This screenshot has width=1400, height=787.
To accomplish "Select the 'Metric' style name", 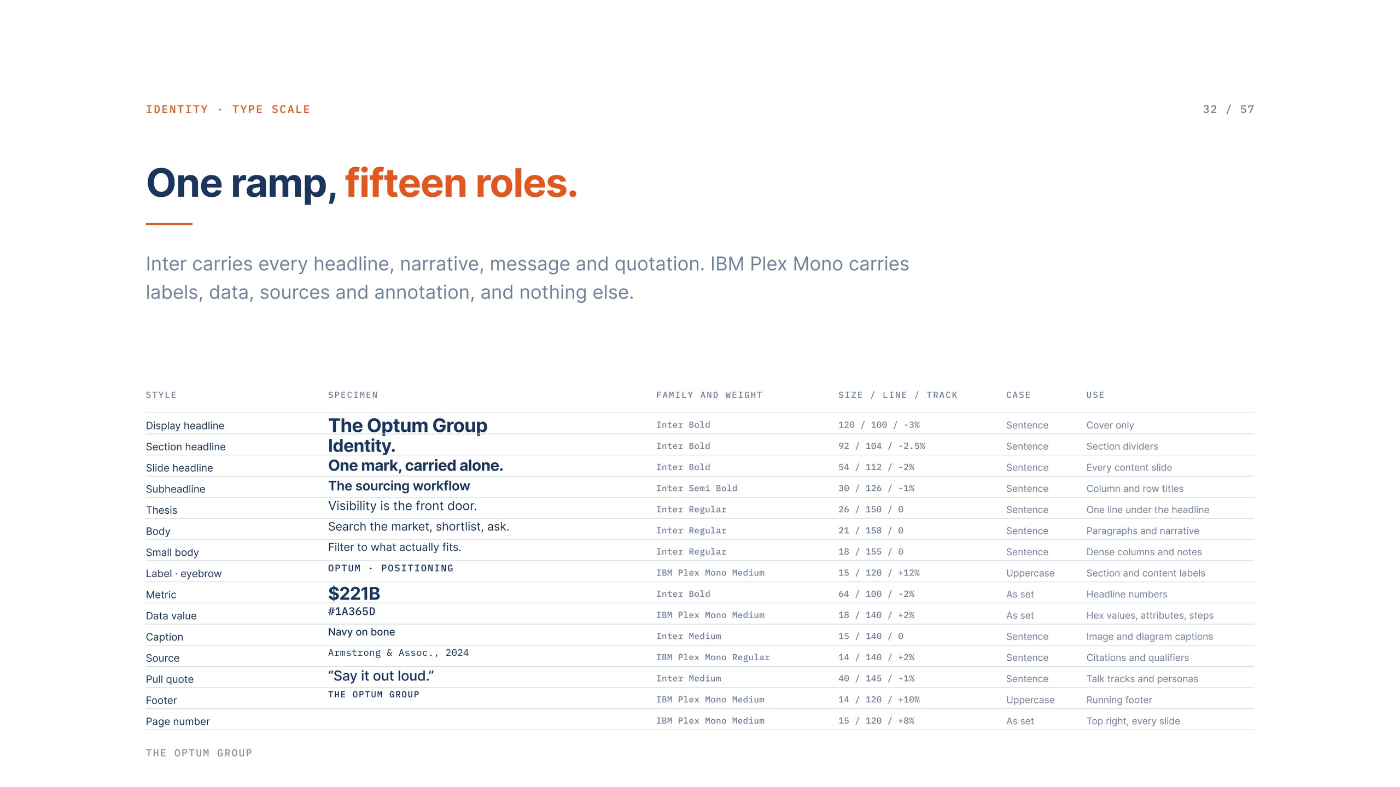I will tap(161, 595).
